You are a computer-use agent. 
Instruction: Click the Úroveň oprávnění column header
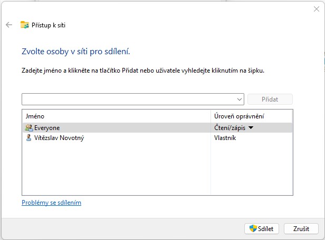tap(251, 116)
